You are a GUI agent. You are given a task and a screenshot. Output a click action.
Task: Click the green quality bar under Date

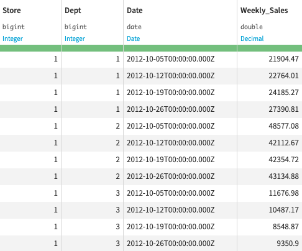click(x=180, y=48)
